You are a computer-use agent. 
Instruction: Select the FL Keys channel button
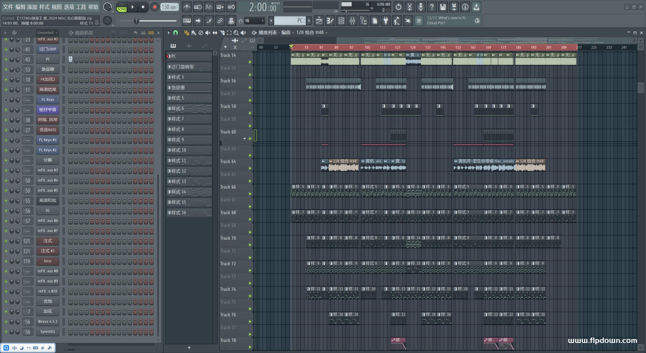pos(48,100)
